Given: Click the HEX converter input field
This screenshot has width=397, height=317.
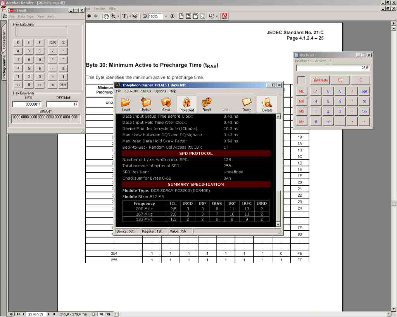Looking at the screenshot, I should tap(27, 104).
